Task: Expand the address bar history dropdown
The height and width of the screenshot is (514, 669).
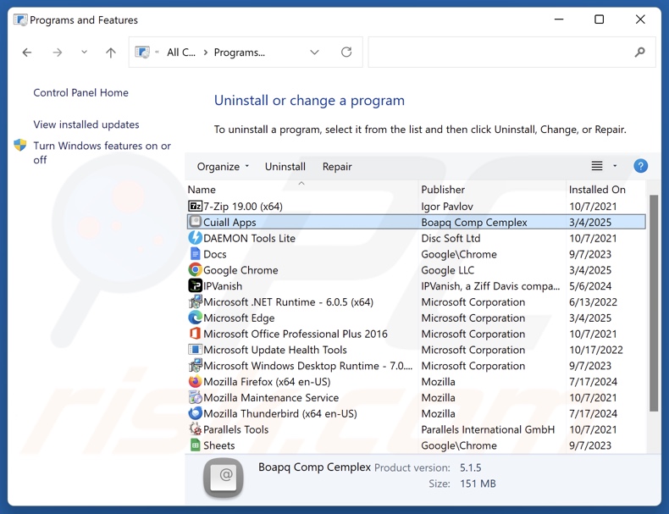Action: [314, 52]
